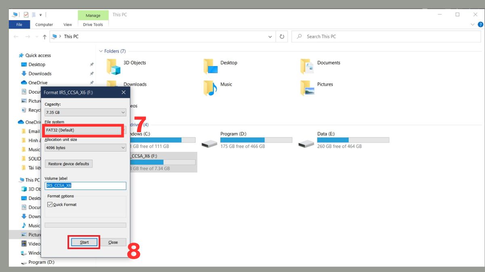This screenshot has height=272, width=485.
Task: Select 3D Objects cube icon in sidebar
Action: click(x=24, y=189)
